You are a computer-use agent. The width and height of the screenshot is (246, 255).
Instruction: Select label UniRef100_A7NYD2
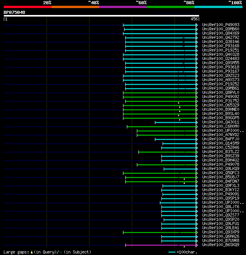pyautogui.click(x=221, y=135)
